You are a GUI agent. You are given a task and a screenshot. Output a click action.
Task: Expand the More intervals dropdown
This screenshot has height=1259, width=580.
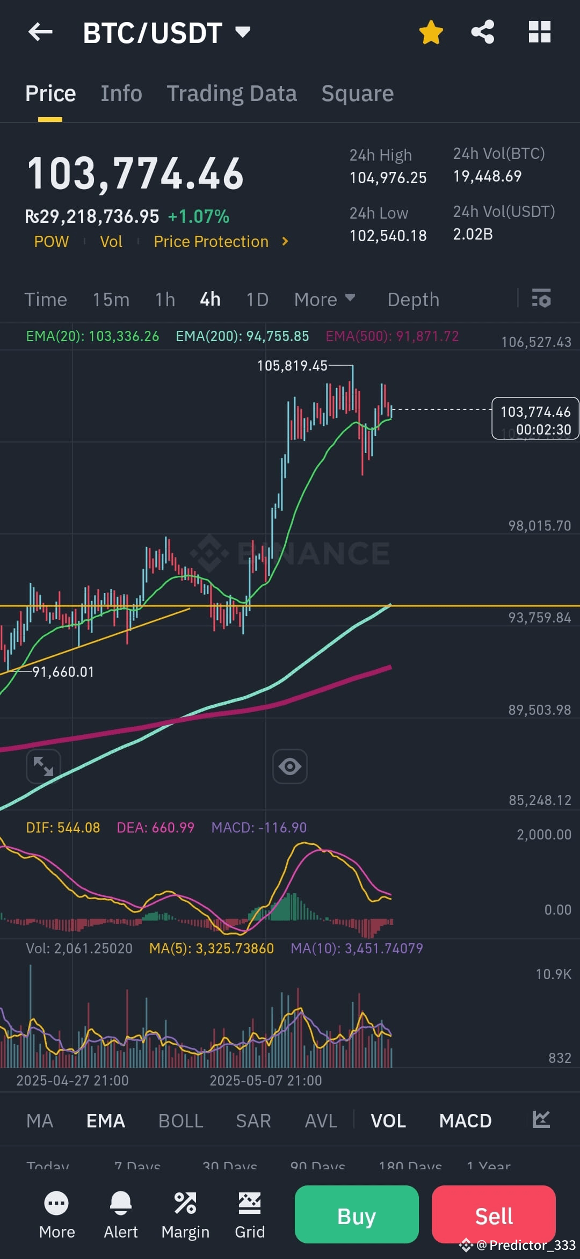click(324, 300)
